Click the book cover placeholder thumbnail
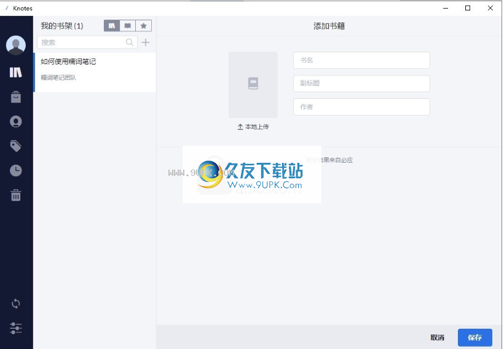The height and width of the screenshot is (349, 504). click(x=253, y=85)
